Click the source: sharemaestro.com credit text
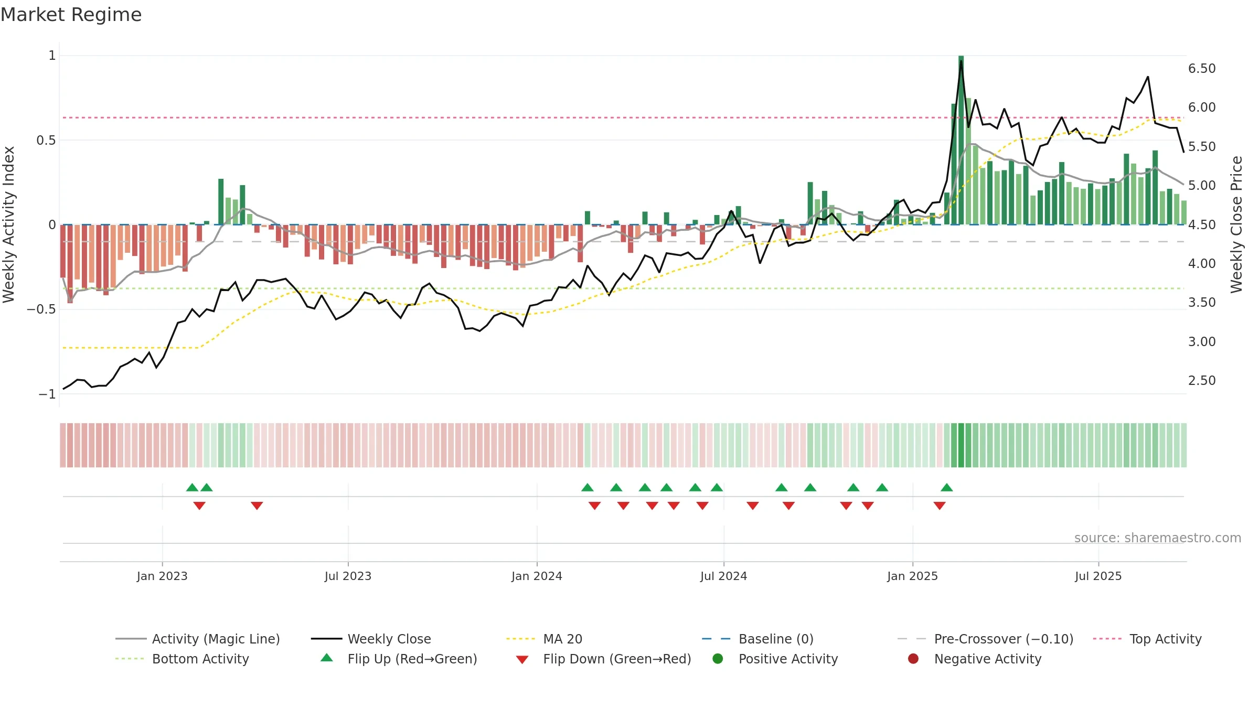 pos(1158,538)
